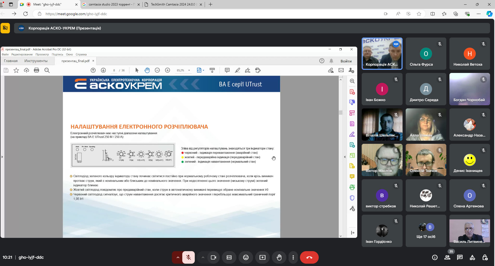The height and width of the screenshot is (266, 495).
Task: Switch to TechSmith Camtasia 2024 browser tab
Action: 173,4
